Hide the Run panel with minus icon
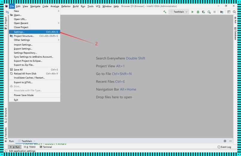This screenshot has height=156, width=241. pos(230,141)
